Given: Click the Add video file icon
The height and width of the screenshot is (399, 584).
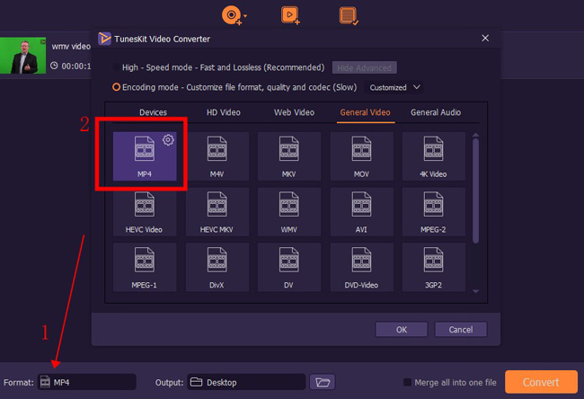Looking at the screenshot, I should (290, 15).
